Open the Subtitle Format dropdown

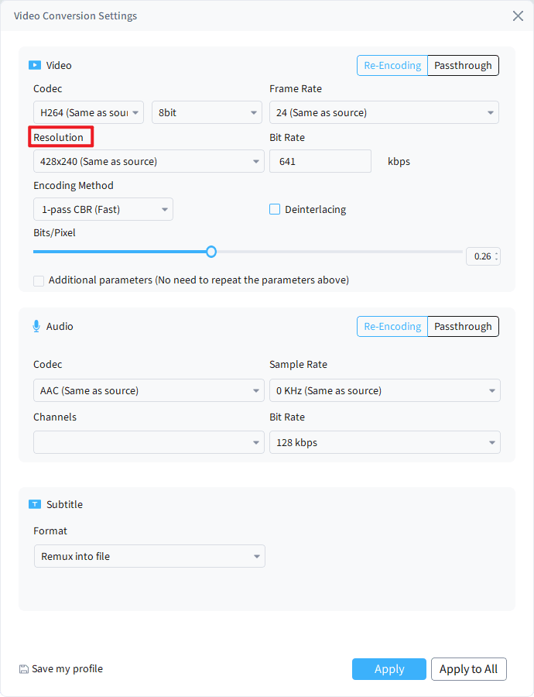pos(149,556)
